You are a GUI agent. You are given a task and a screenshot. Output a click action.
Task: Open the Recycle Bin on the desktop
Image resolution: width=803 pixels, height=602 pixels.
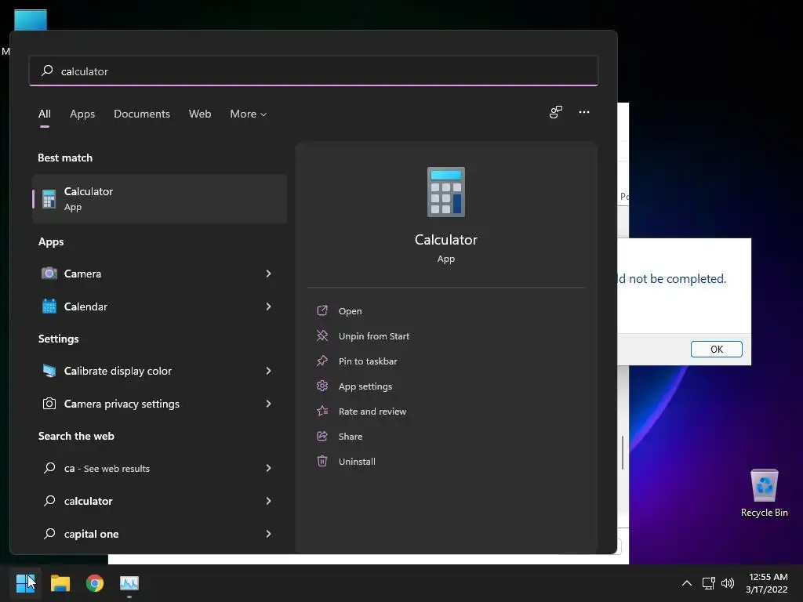pyautogui.click(x=764, y=493)
